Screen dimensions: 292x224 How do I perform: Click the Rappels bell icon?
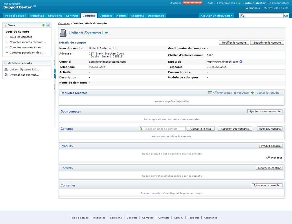[x=247, y=8]
